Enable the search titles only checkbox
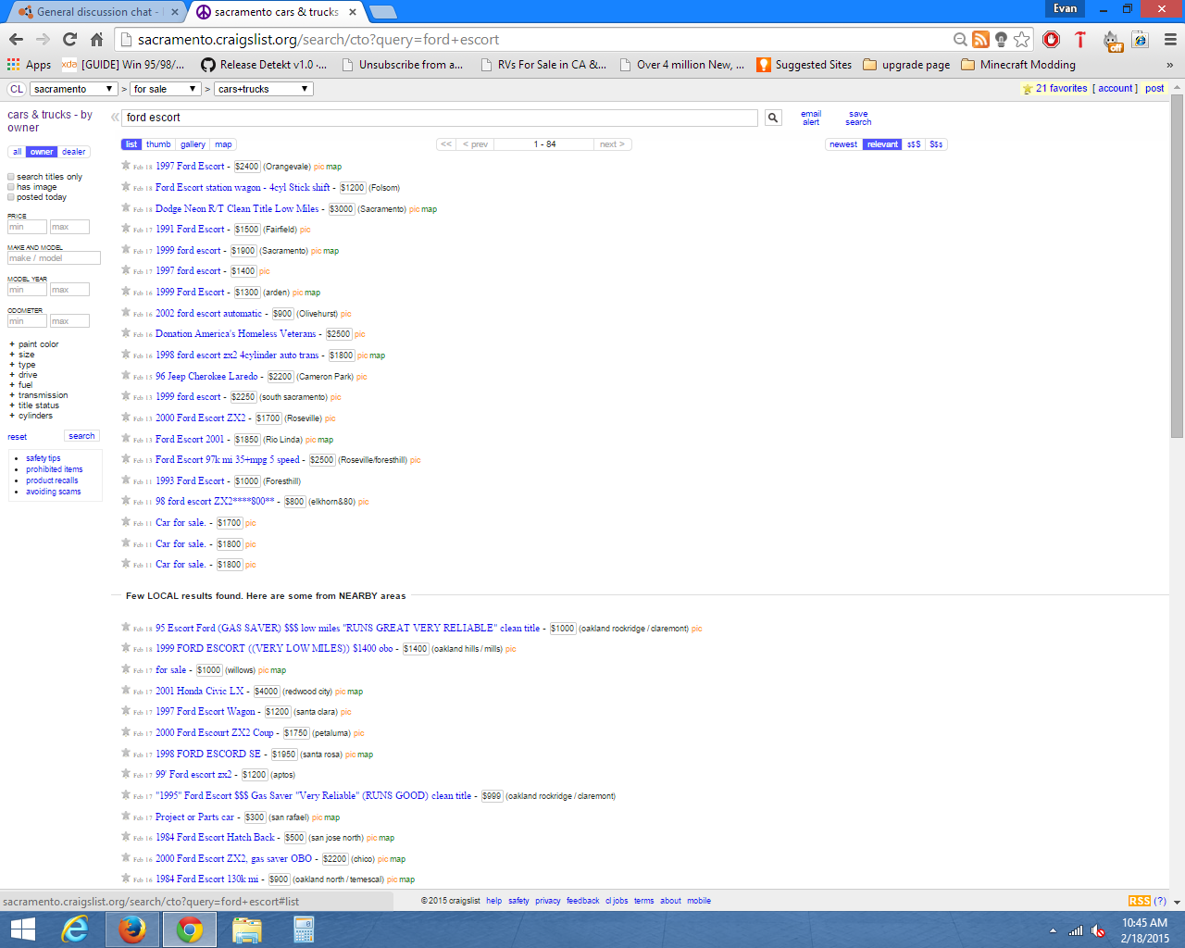The image size is (1185, 948). tap(11, 177)
